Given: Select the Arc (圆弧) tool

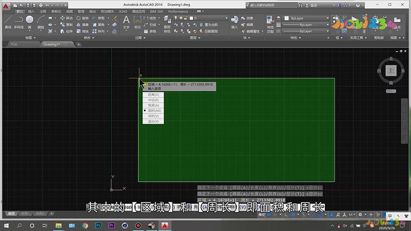Looking at the screenshot, I should [x=41, y=22].
